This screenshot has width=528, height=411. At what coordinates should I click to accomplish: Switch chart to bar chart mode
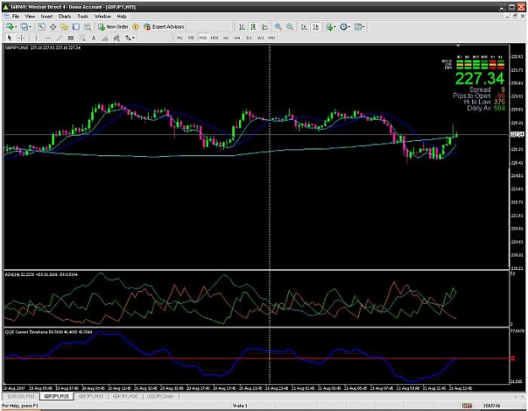242,26
